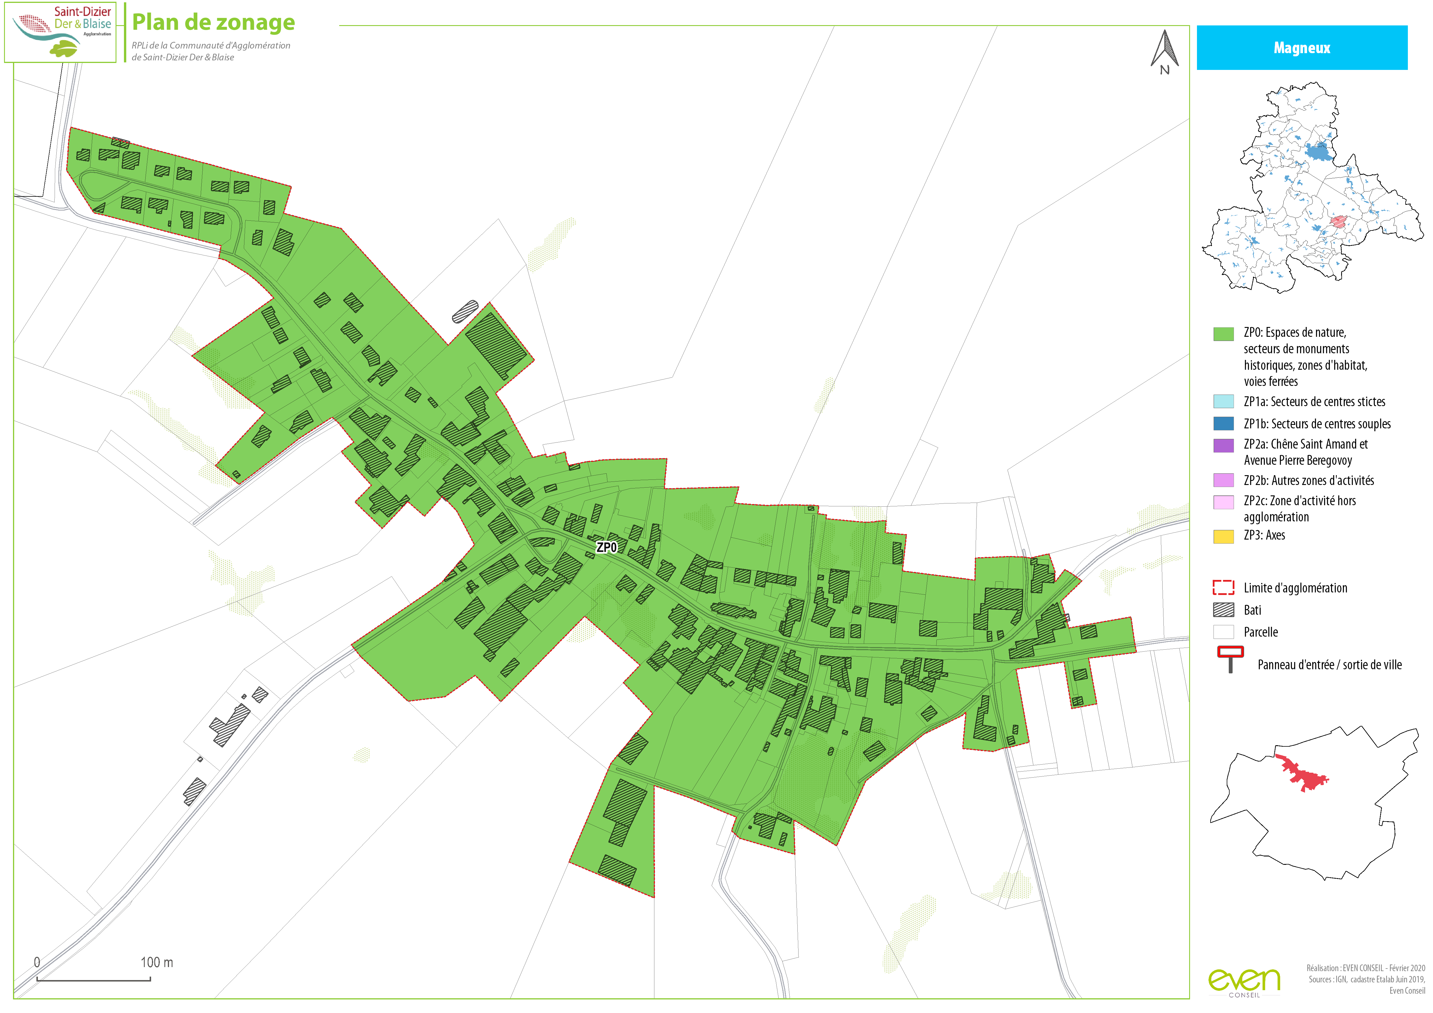Click the Saint-Dizier Der & Blaise logo

point(61,32)
